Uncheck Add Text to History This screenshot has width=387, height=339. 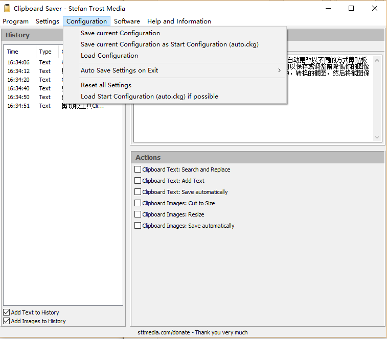7,312
